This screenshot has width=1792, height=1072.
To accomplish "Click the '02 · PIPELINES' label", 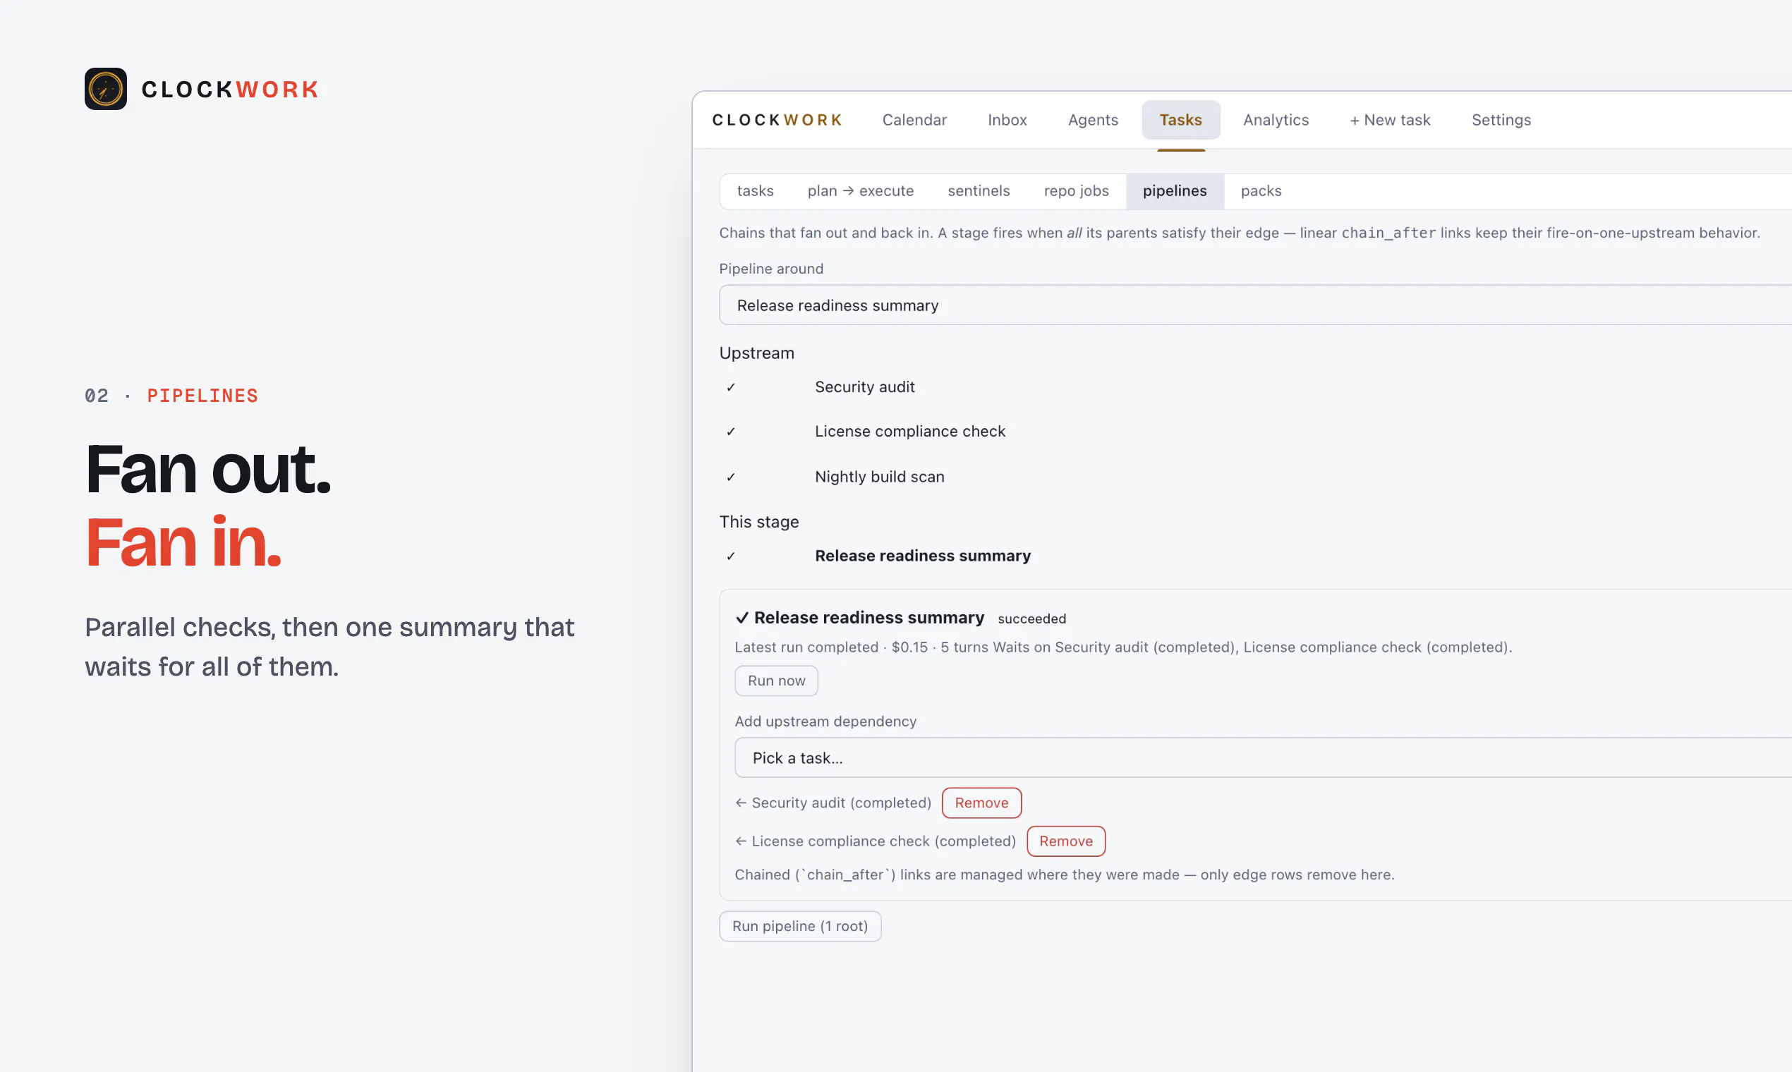I will pos(171,396).
